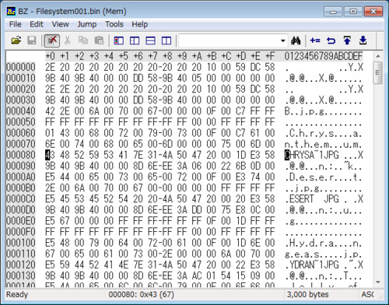Click the scrollbar up arrow
The width and height of the screenshot is (389, 305).
[378, 56]
